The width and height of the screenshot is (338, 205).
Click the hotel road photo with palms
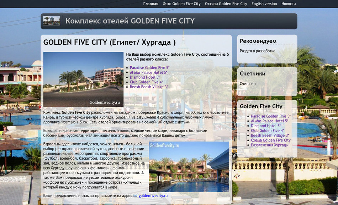point(83,79)
